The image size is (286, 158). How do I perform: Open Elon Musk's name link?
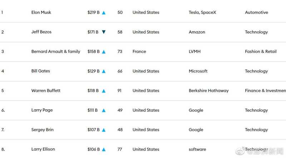(41, 13)
